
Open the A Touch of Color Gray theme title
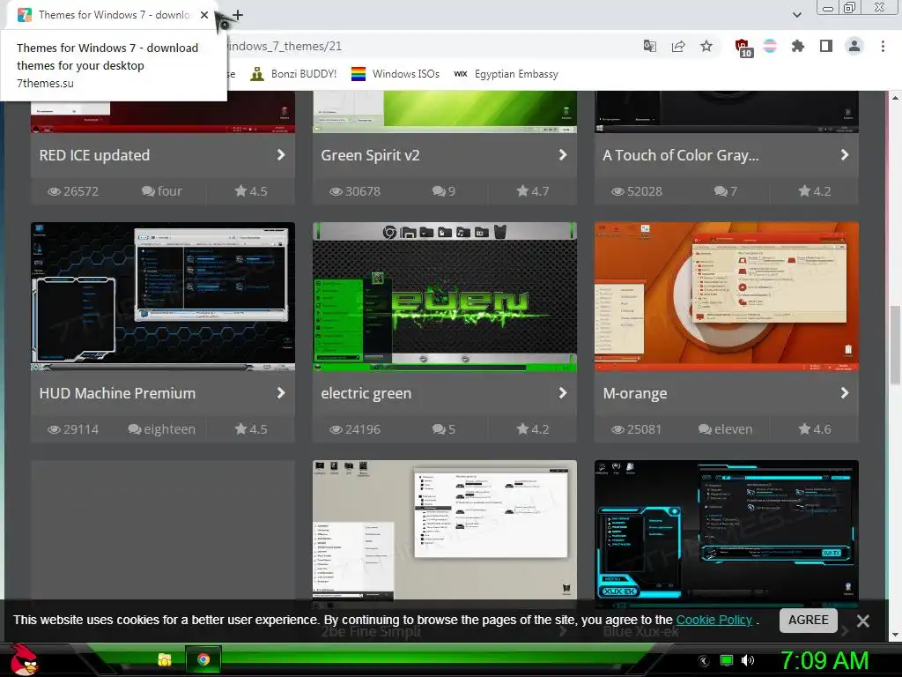click(x=681, y=155)
